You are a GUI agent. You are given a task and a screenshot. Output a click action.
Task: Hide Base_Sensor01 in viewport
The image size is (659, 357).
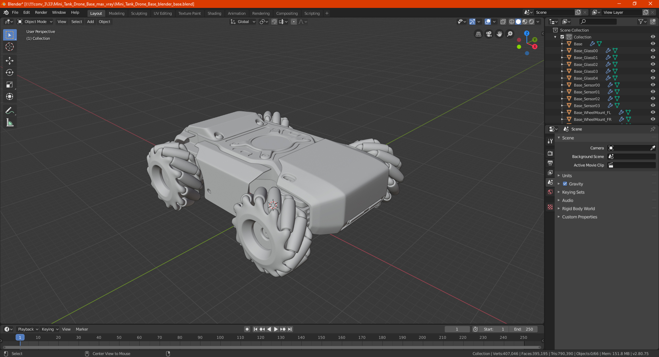pos(653,92)
